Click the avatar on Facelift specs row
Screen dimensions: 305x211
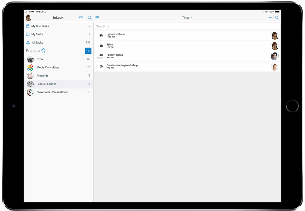pos(275,56)
